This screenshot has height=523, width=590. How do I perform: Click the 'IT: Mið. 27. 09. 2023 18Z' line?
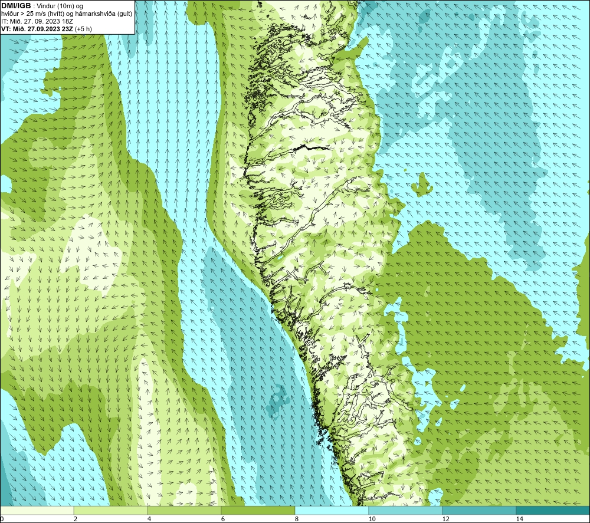[x=37, y=21]
